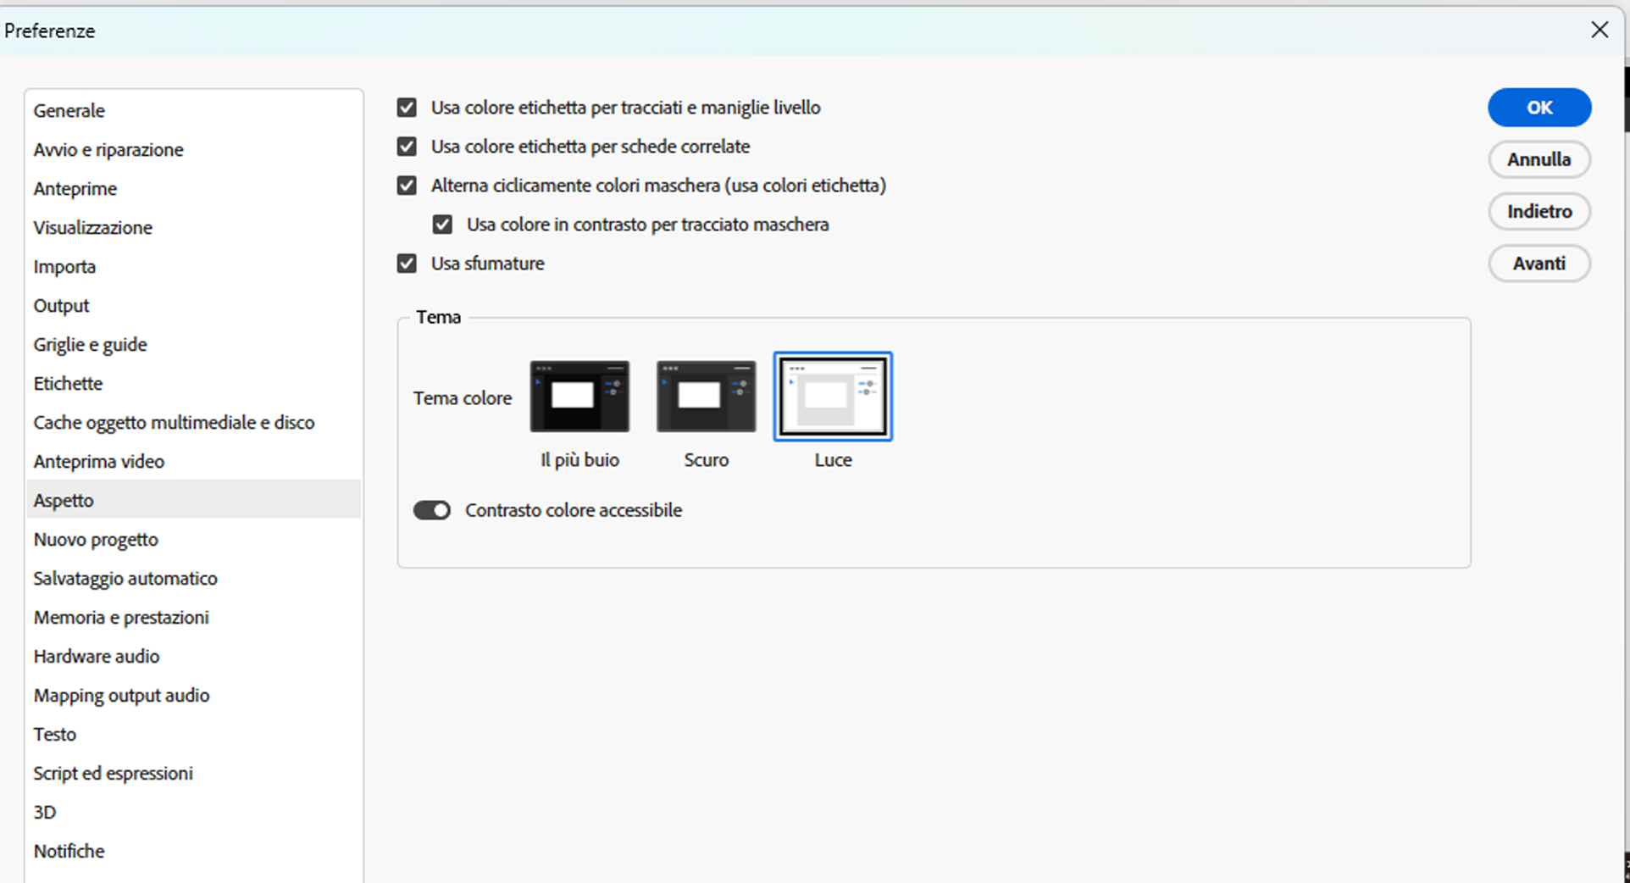Select the Output category
Image resolution: width=1630 pixels, height=883 pixels.
tap(193, 306)
